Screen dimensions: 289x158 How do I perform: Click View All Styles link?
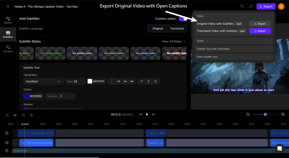[x=174, y=42]
